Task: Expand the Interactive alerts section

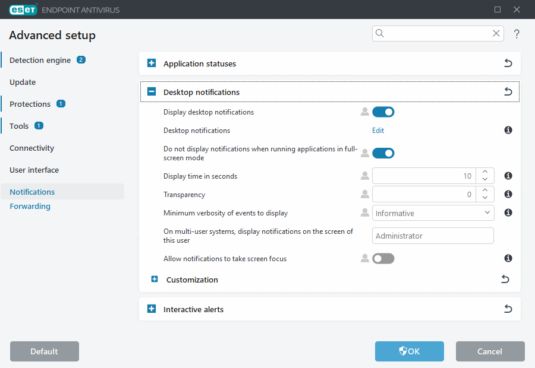Action: point(152,309)
